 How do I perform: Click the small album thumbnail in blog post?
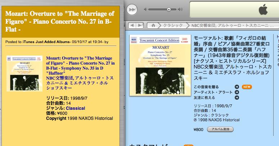coord(24,74)
